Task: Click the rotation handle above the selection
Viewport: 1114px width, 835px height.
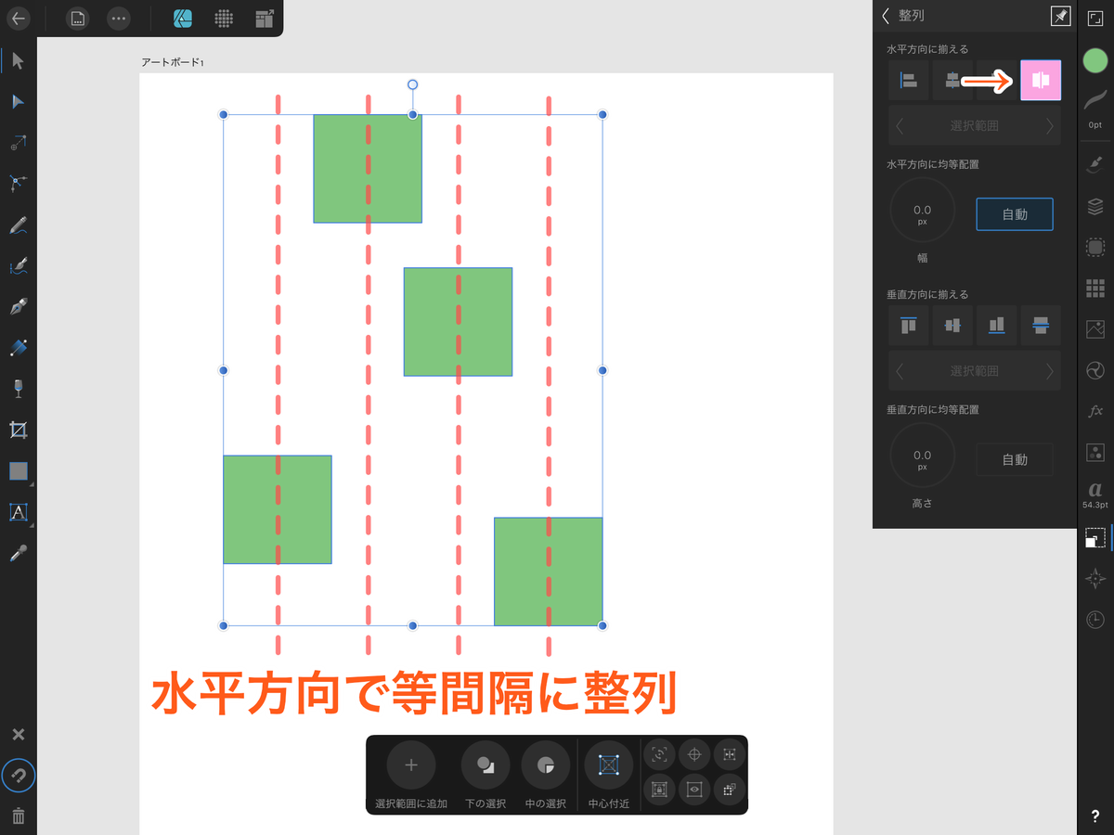Action: click(x=413, y=84)
